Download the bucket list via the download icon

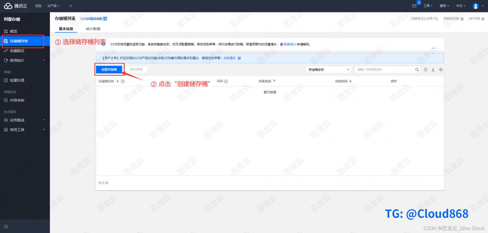point(433,70)
